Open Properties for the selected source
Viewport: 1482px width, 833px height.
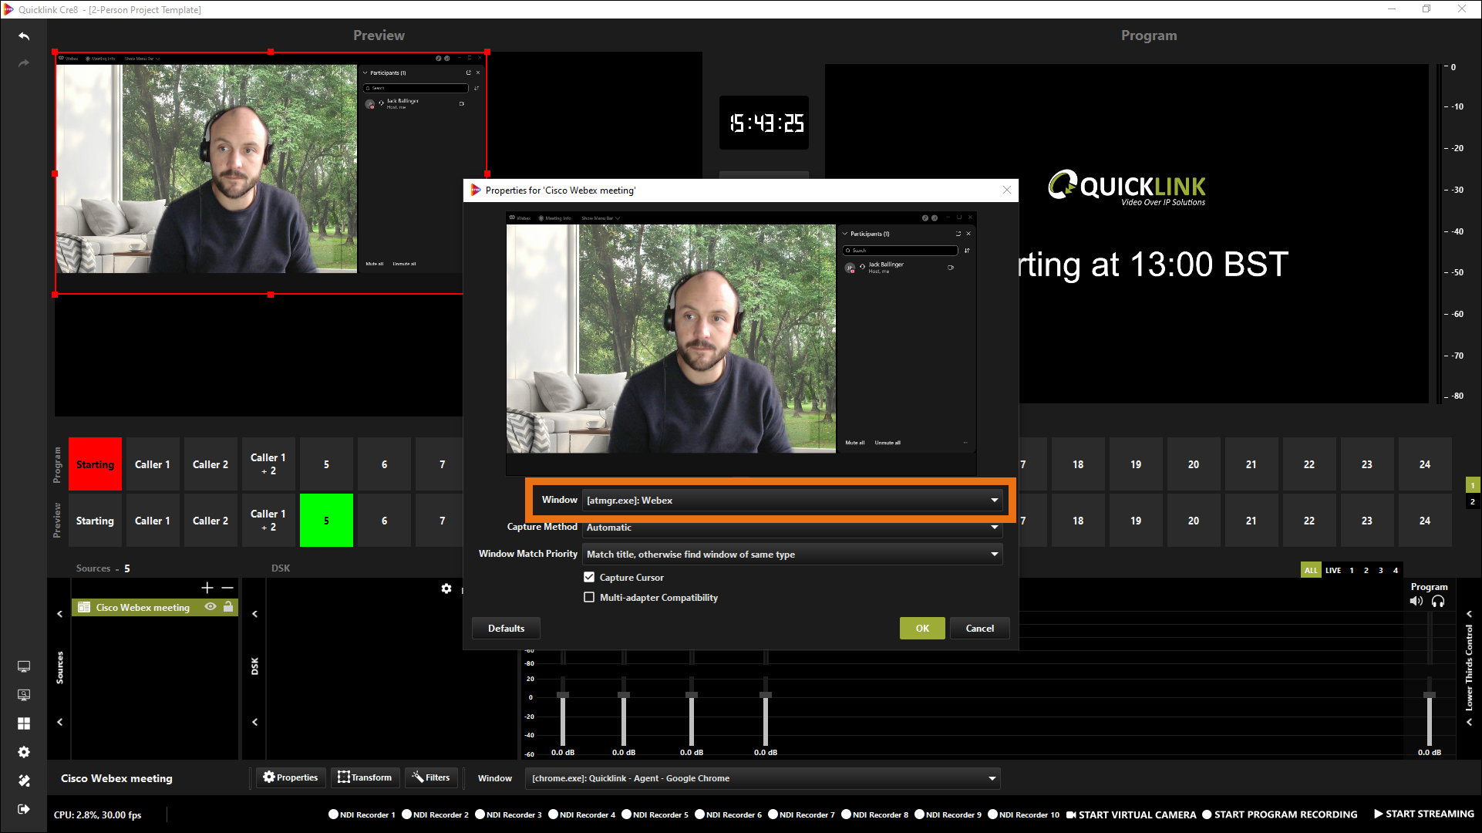291,777
